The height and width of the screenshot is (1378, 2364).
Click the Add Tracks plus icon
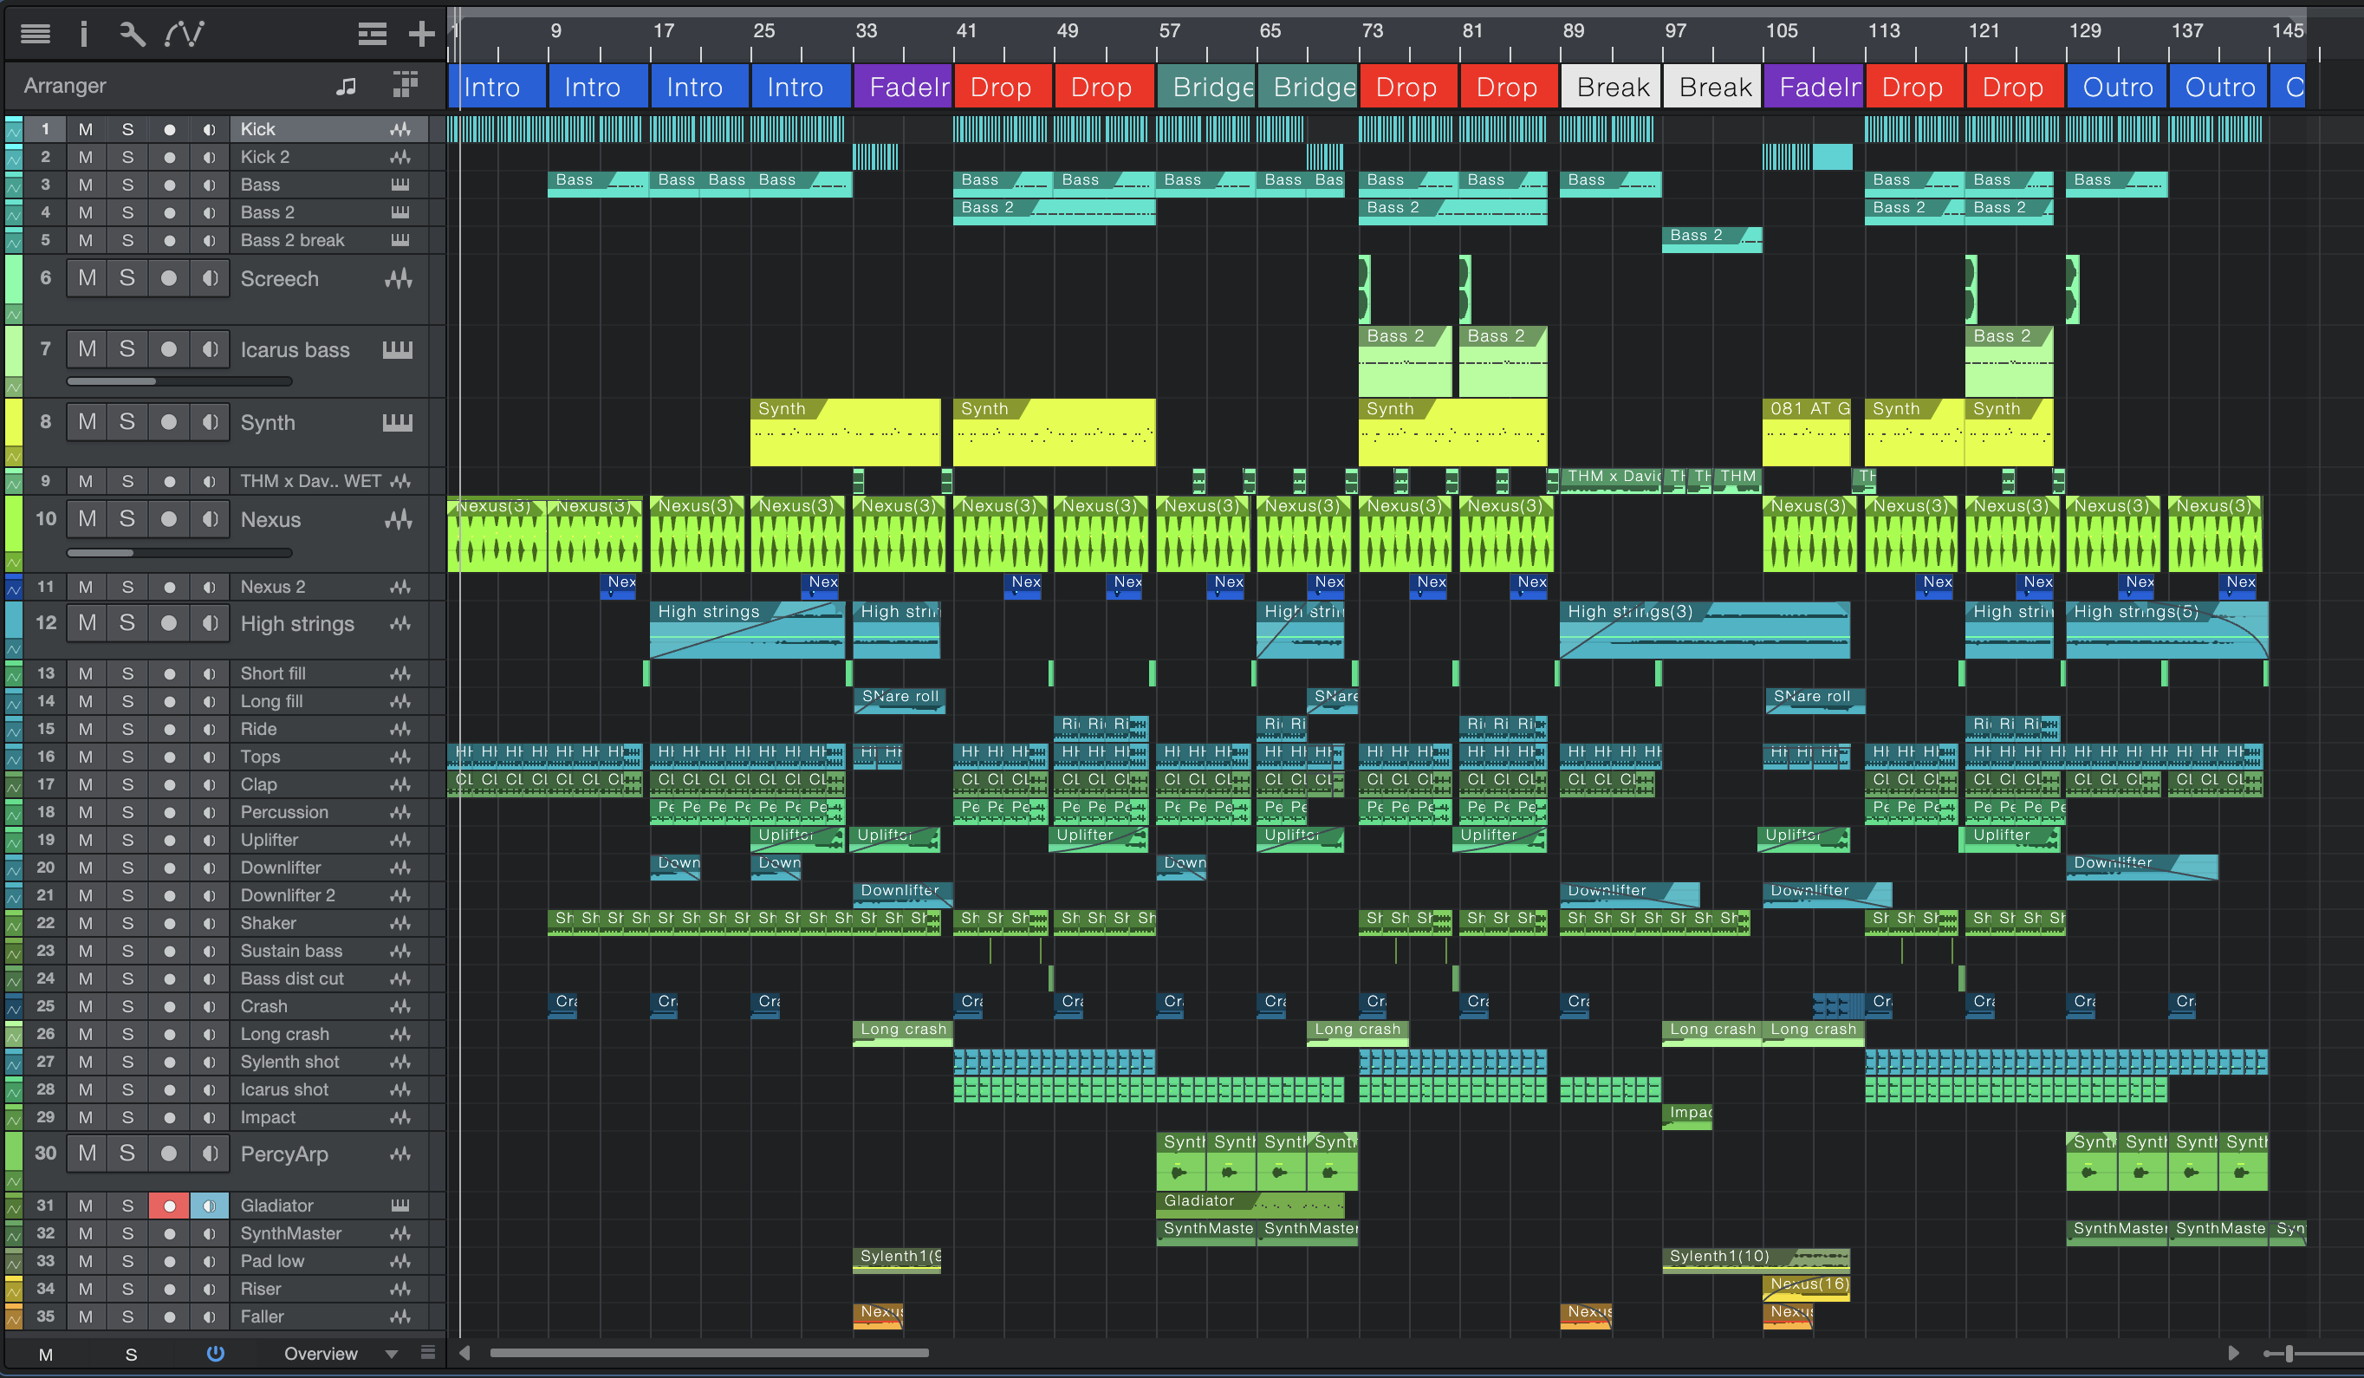(421, 34)
